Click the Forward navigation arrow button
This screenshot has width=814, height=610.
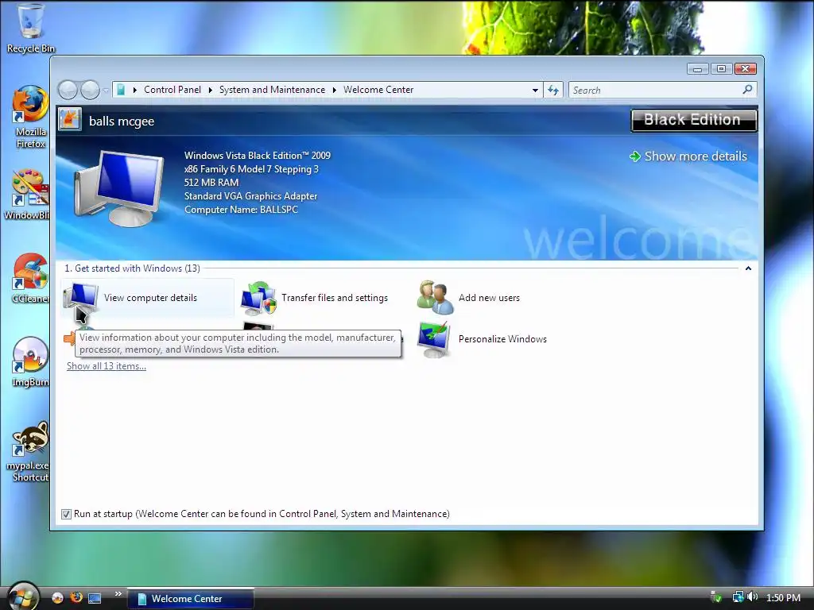[90, 91]
